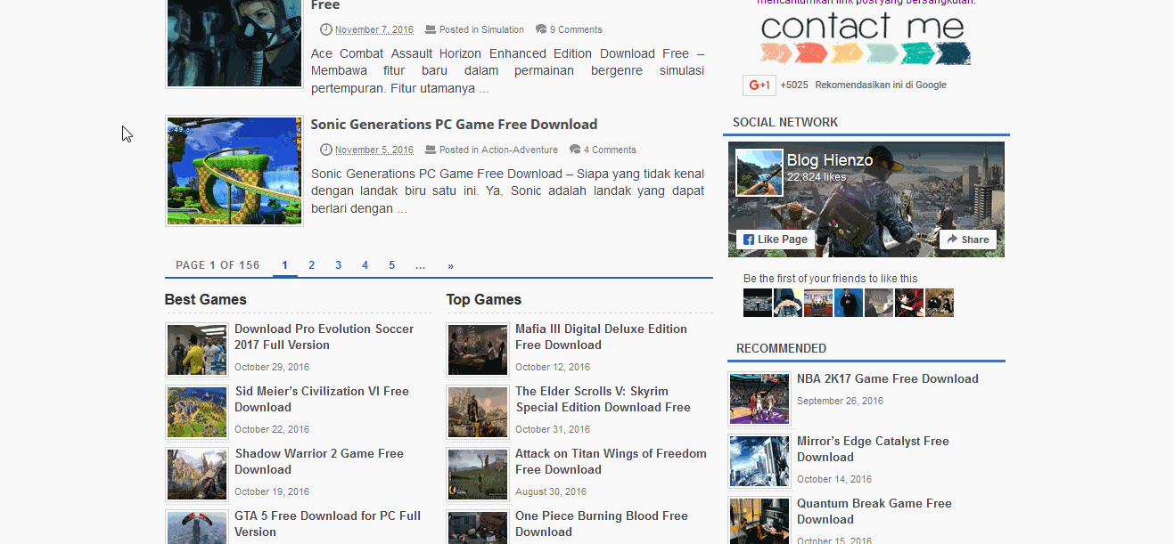Open the Simulation category link
1174x544 pixels.
coord(503,29)
